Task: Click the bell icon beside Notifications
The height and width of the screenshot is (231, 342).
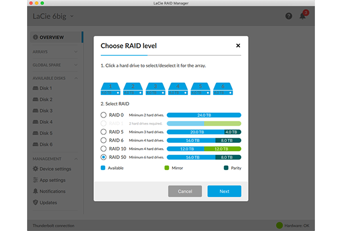Action: (35, 191)
